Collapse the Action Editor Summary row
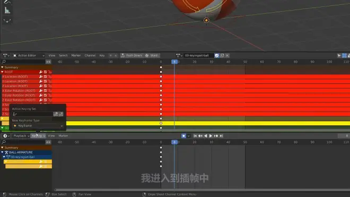This screenshot has width=350, height=197. (2, 67)
